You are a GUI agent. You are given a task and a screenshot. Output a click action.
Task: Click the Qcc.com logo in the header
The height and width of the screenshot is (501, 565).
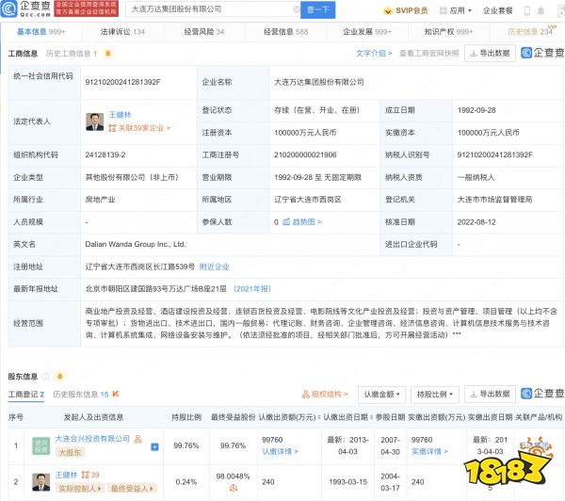27,10
